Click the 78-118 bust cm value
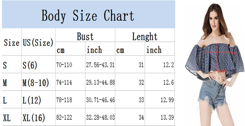The image size is (245, 126). [64, 100]
